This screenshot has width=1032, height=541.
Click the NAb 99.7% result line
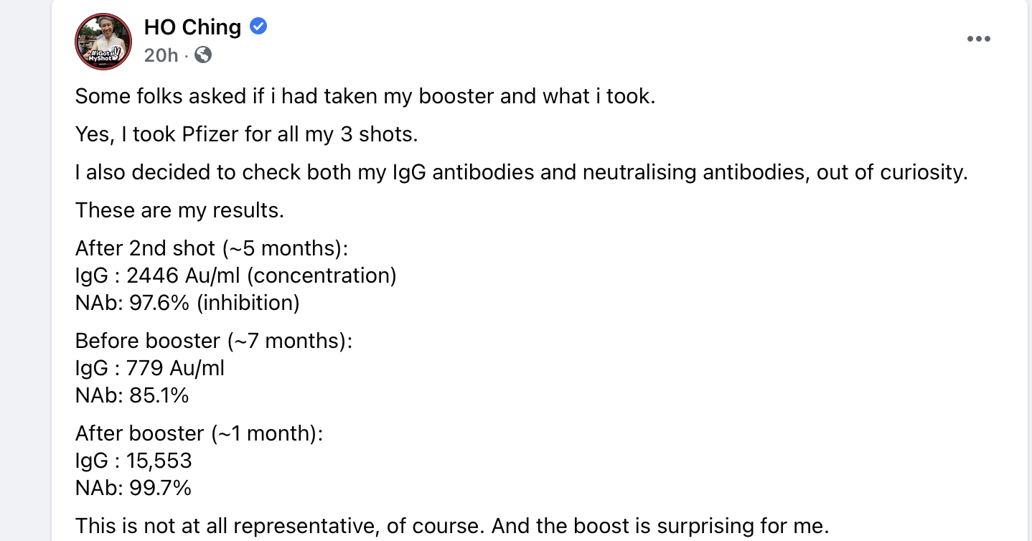point(133,488)
